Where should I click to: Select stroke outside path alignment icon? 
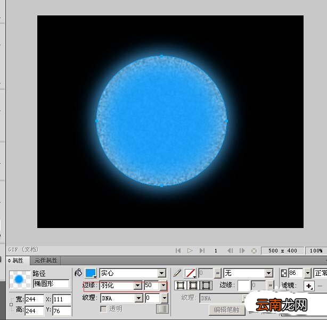(x=206, y=285)
